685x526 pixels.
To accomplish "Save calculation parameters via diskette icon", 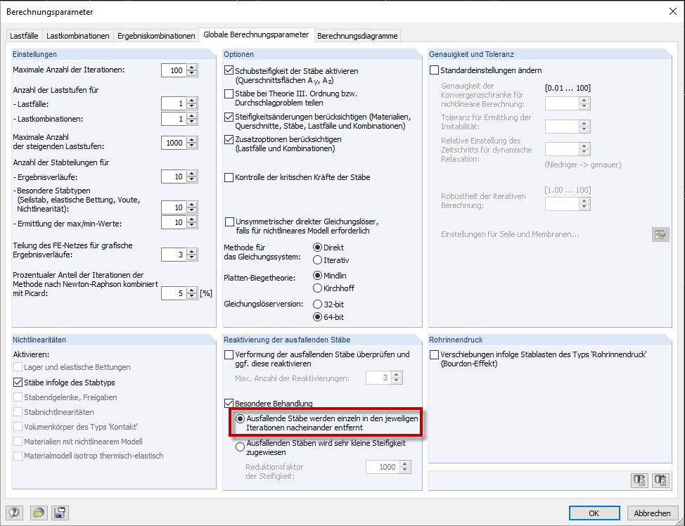I will point(59,513).
